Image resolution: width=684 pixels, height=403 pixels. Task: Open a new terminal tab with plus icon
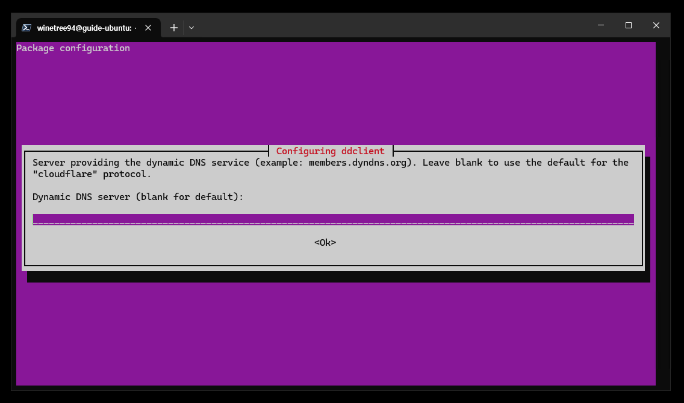tap(173, 28)
